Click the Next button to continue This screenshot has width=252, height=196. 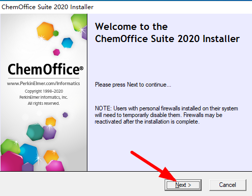tap(183, 185)
